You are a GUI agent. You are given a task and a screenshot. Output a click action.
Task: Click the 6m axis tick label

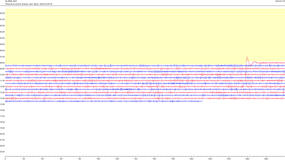61,159
